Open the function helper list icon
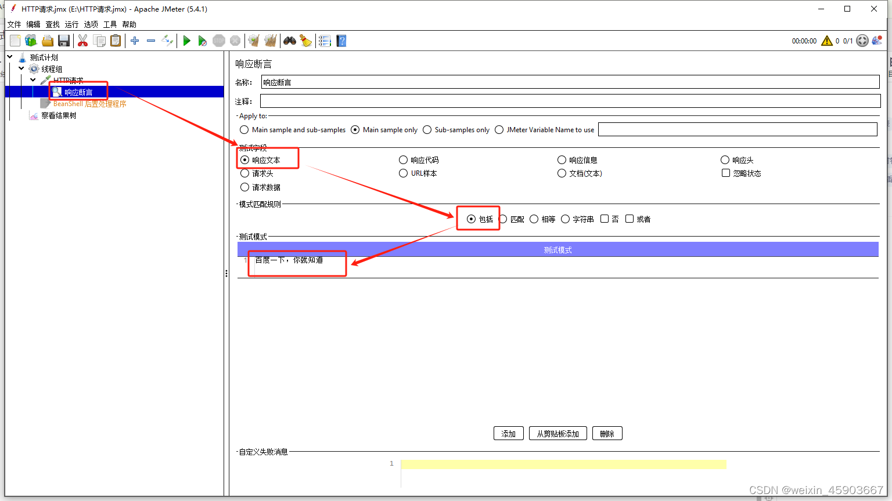This screenshot has width=892, height=501. [x=325, y=41]
